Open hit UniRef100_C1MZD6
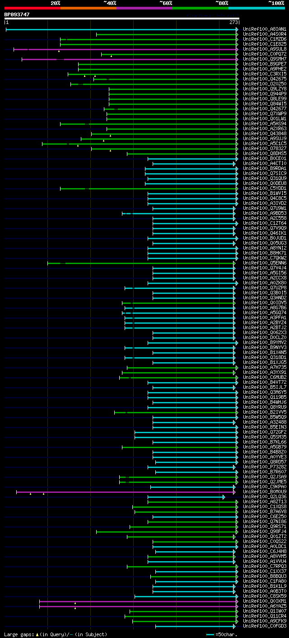This screenshot has width=289, height=638. (x=265, y=39)
